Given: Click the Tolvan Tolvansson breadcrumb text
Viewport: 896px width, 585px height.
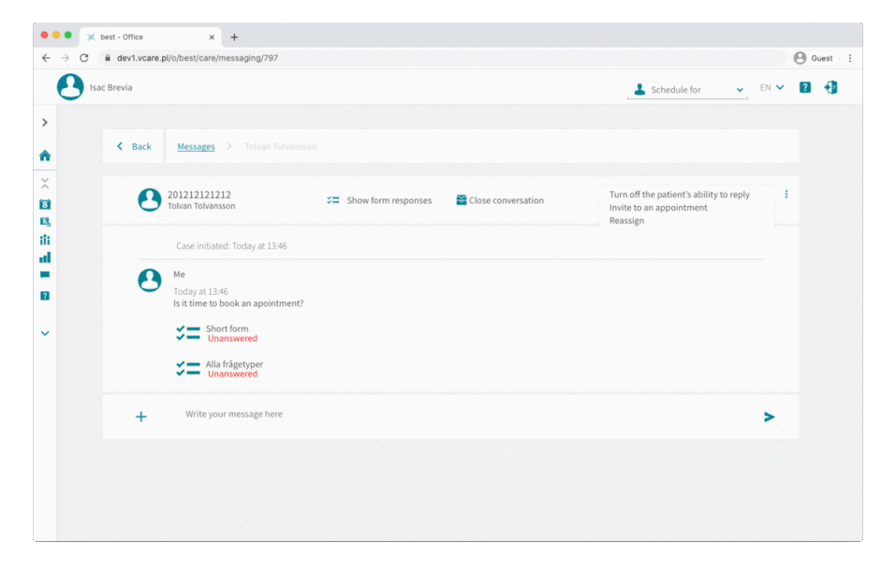Looking at the screenshot, I should tap(281, 147).
